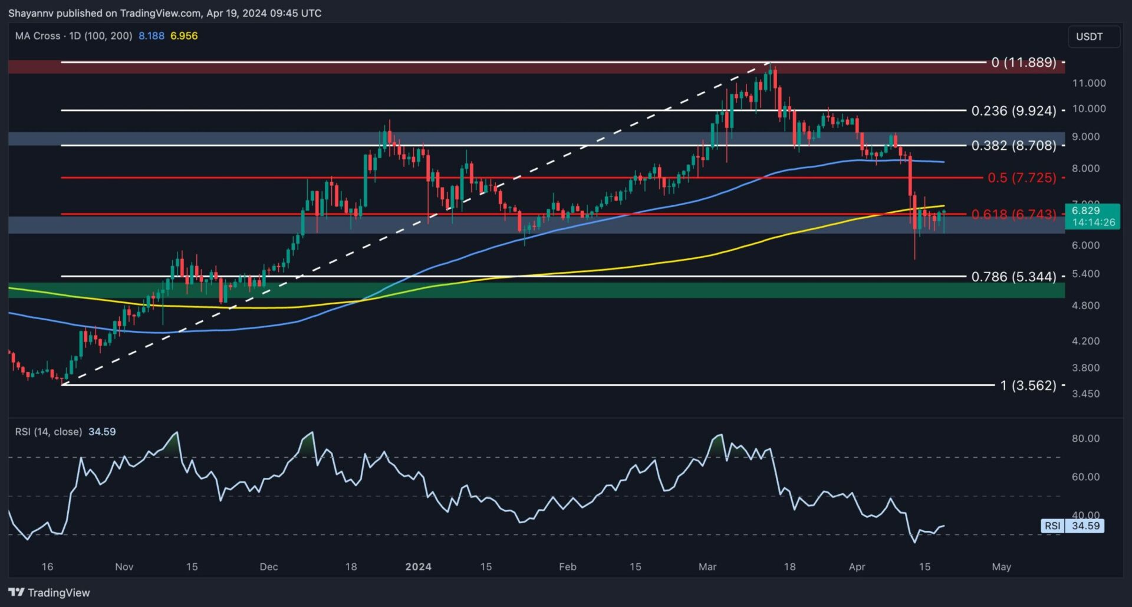Image resolution: width=1132 pixels, height=607 pixels.
Task: Click the Apr date axis label
Action: tap(857, 567)
